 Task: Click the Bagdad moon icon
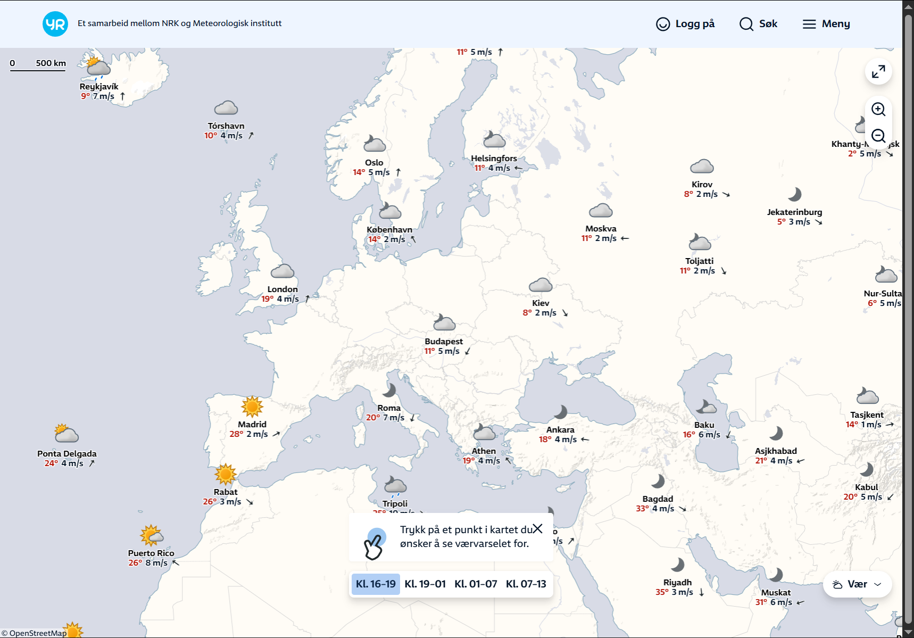(x=658, y=481)
